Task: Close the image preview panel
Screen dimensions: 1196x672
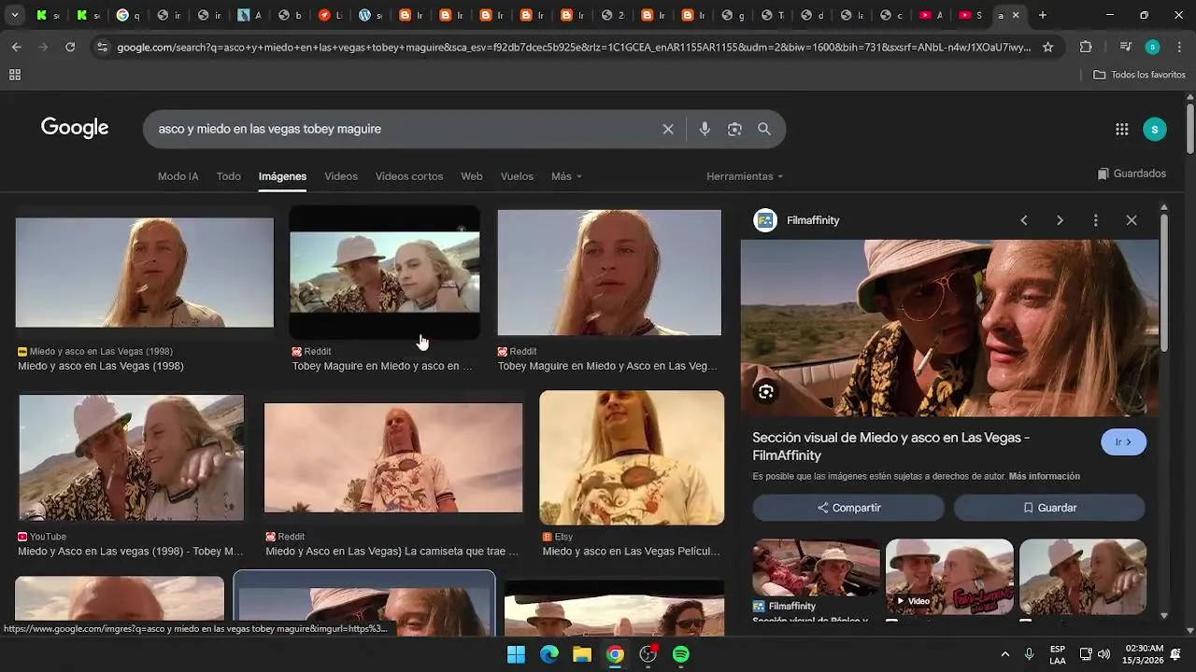Action: [x=1132, y=220]
